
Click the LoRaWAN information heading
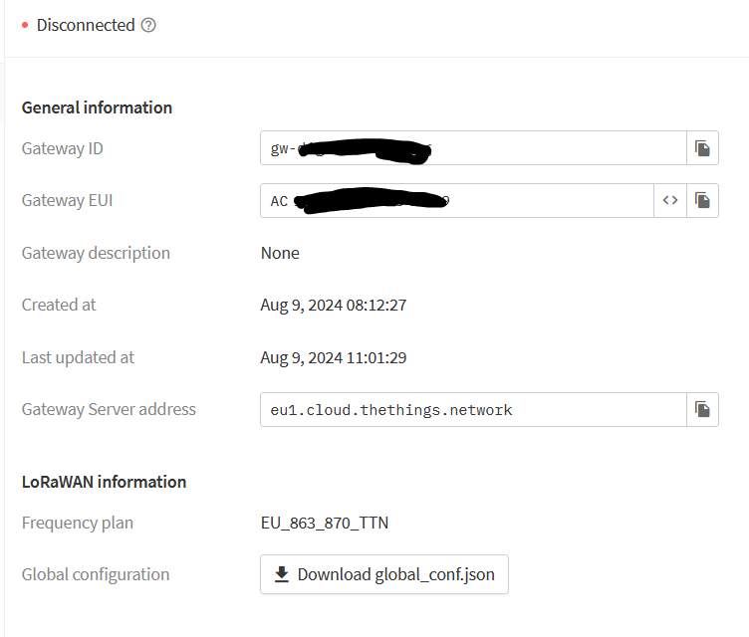pyautogui.click(x=105, y=482)
